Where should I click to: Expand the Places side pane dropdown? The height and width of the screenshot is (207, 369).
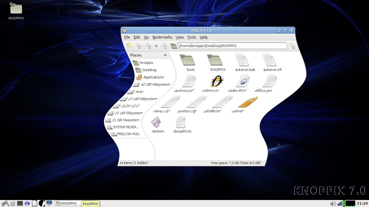(x=165, y=55)
